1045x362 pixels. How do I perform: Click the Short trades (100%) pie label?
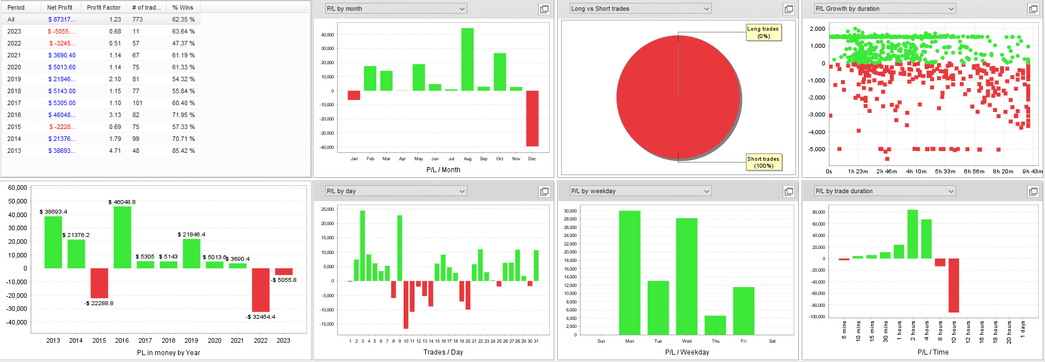pyautogui.click(x=764, y=163)
